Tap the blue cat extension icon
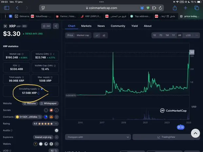 [x=142, y=8]
